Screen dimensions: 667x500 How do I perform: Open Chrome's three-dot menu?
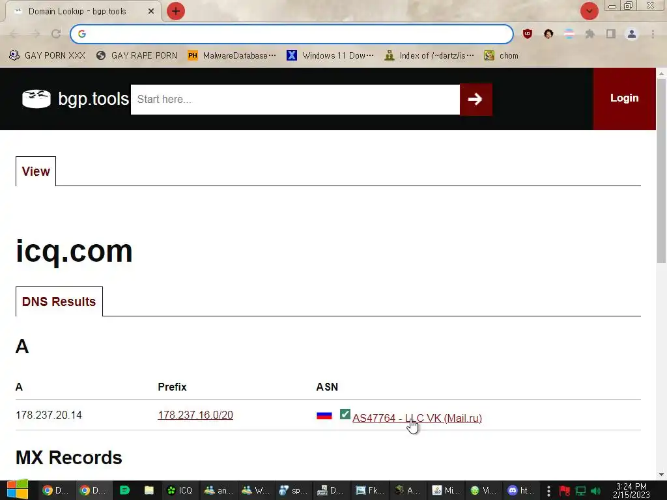[x=653, y=34]
